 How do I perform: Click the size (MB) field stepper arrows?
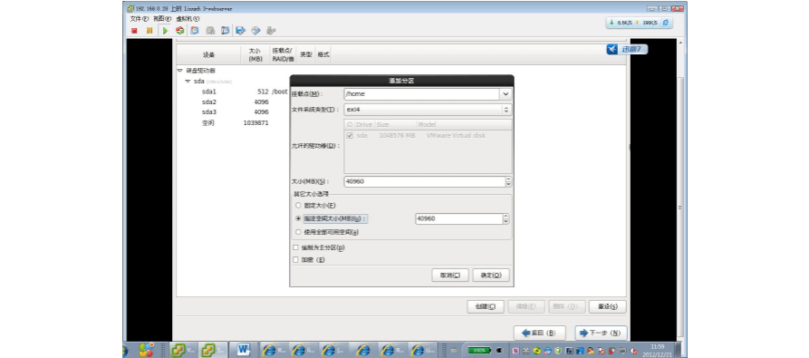tap(508, 181)
